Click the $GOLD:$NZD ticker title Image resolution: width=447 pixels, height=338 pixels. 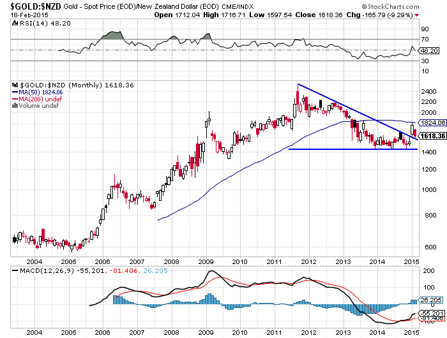[x=31, y=5]
